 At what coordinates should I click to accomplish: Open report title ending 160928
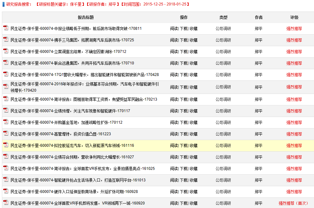74,192
